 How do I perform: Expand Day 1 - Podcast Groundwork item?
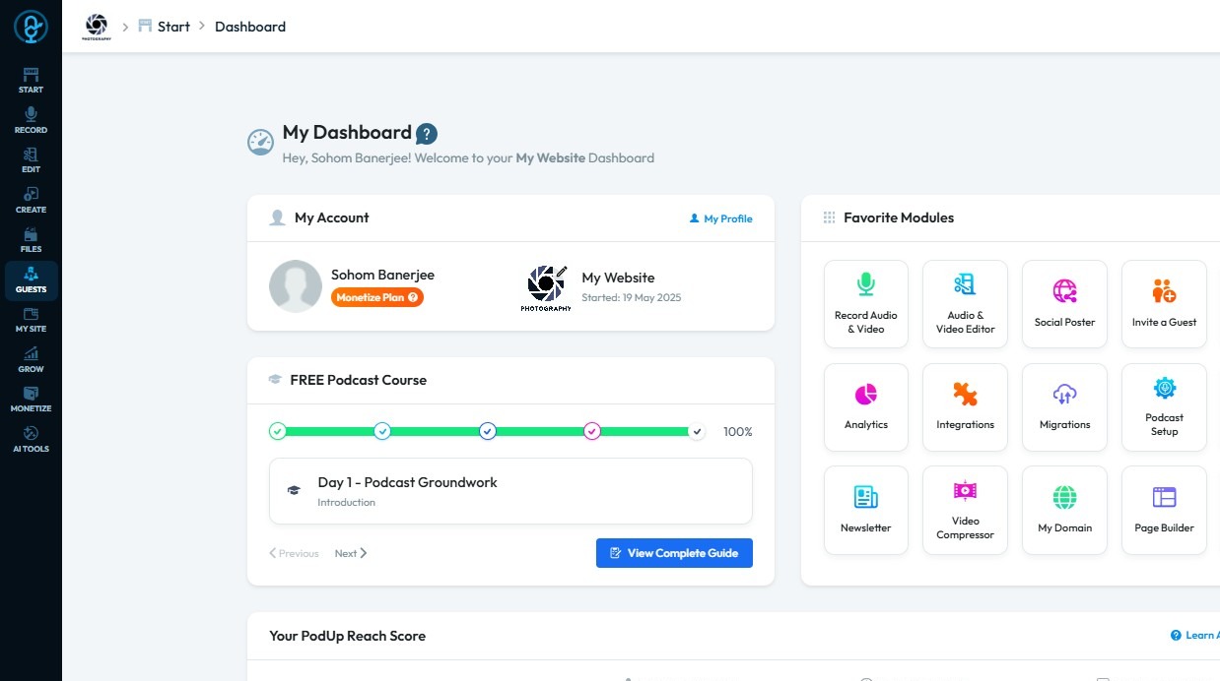pyautogui.click(x=510, y=490)
